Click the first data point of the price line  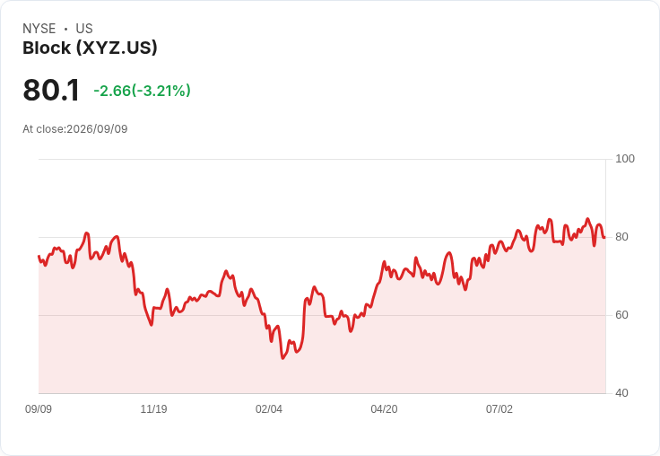(x=39, y=256)
